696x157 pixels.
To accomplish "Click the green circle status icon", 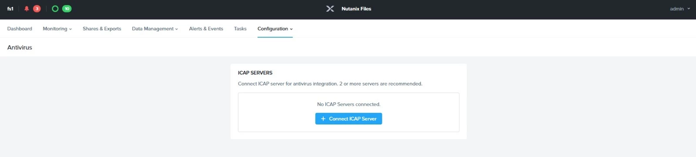I will click(x=55, y=9).
